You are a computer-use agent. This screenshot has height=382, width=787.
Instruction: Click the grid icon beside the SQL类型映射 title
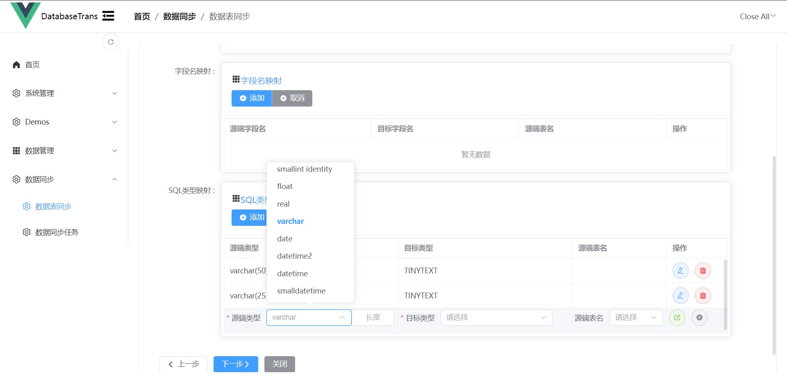[x=236, y=199]
